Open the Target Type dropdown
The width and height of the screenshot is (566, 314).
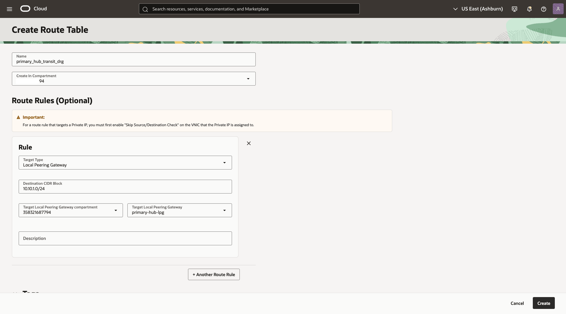(224, 162)
